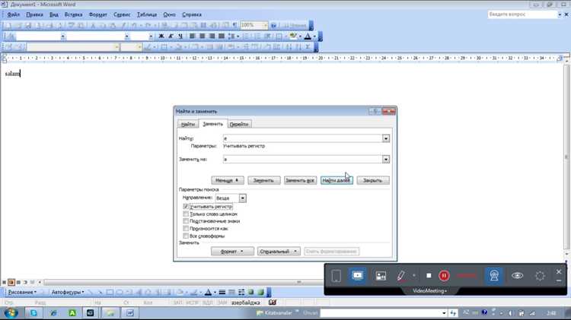Viewport: 571px width, 320px height.
Task: Open the style dropdown arrow
Action: pyautogui.click(x=62, y=36)
